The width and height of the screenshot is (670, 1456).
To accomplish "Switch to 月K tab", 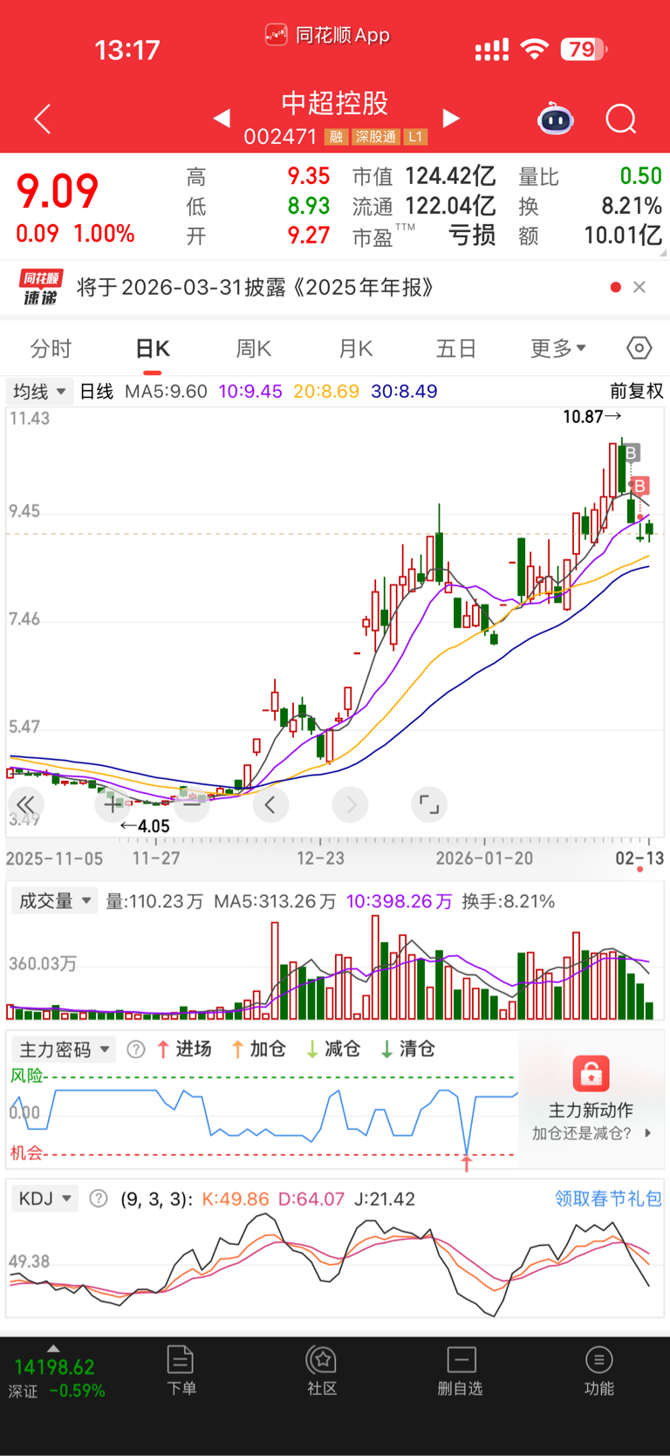I will click(x=356, y=349).
